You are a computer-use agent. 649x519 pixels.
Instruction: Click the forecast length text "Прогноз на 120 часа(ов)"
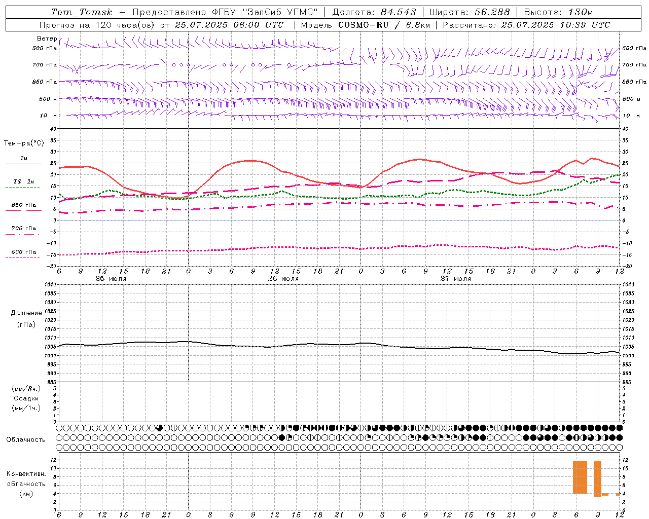(x=96, y=25)
